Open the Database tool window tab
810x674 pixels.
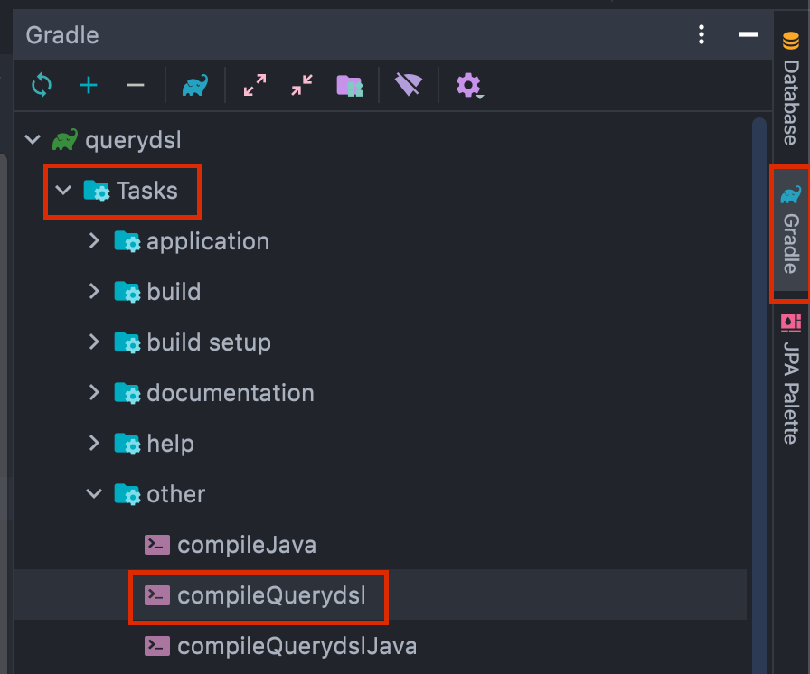coord(791,89)
